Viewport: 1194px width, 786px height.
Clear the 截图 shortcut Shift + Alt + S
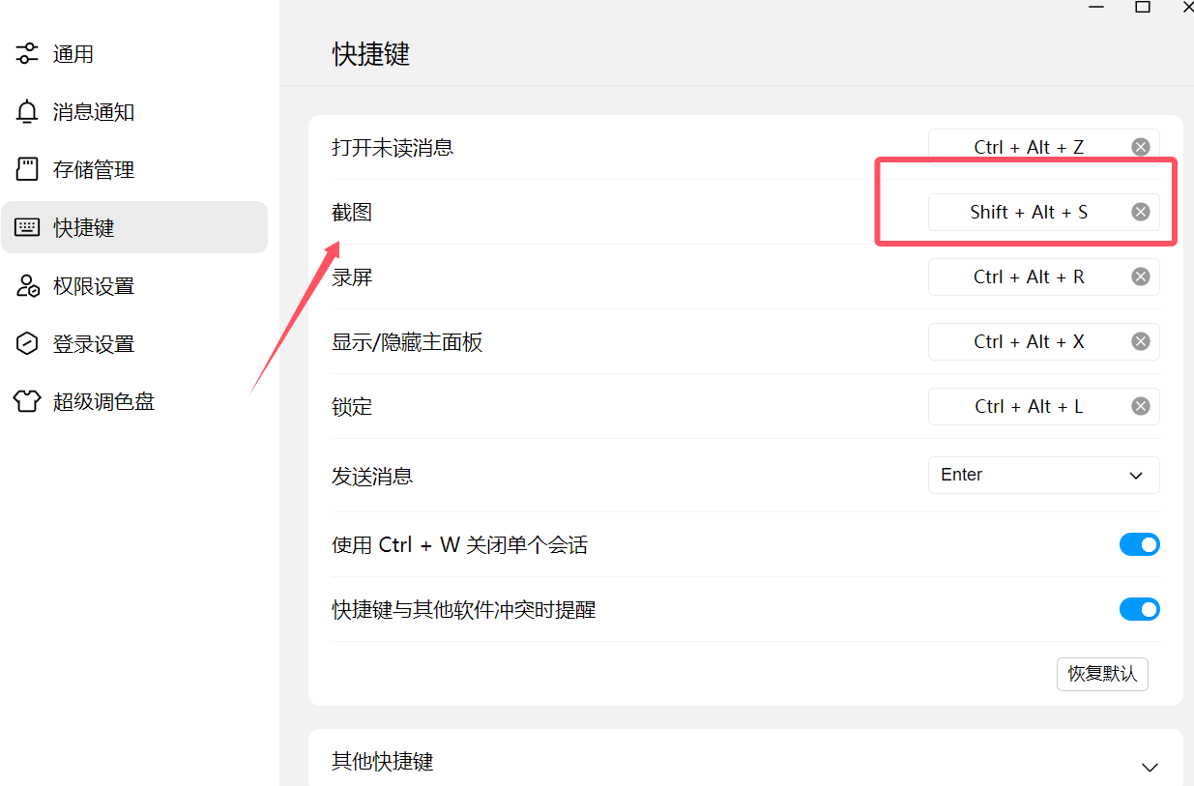click(x=1141, y=212)
